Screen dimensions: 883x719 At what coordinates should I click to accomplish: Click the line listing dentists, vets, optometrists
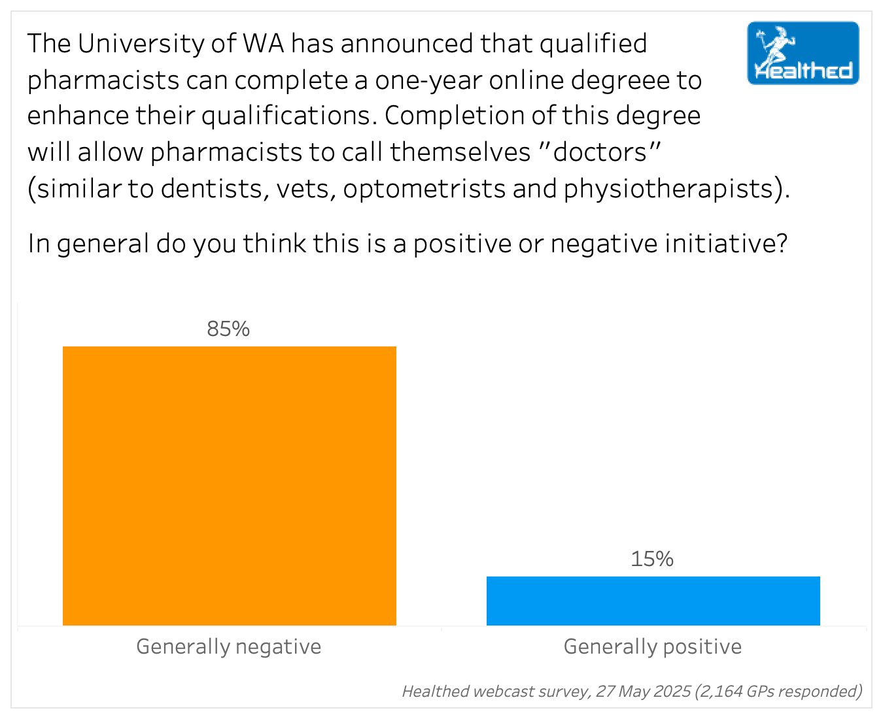pyautogui.click(x=408, y=189)
